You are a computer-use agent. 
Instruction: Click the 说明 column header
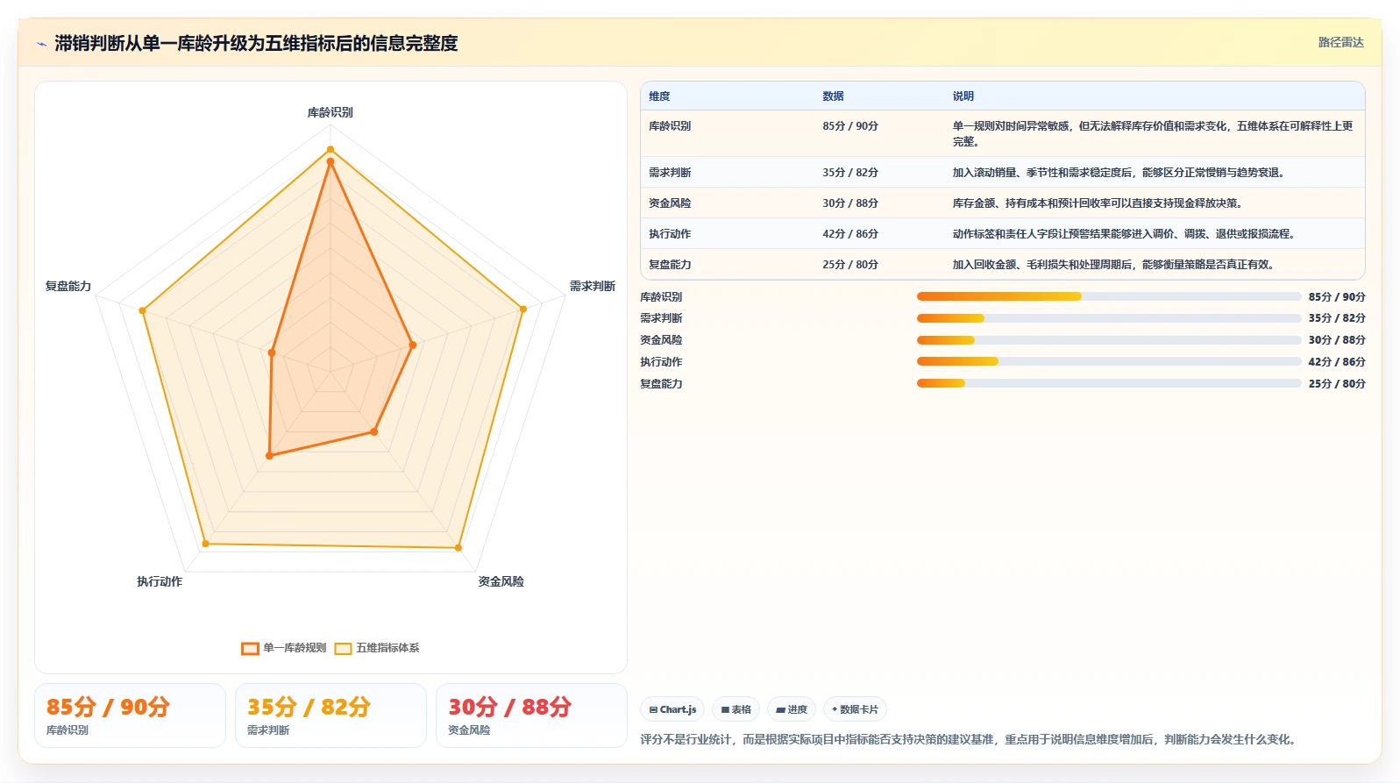(963, 96)
